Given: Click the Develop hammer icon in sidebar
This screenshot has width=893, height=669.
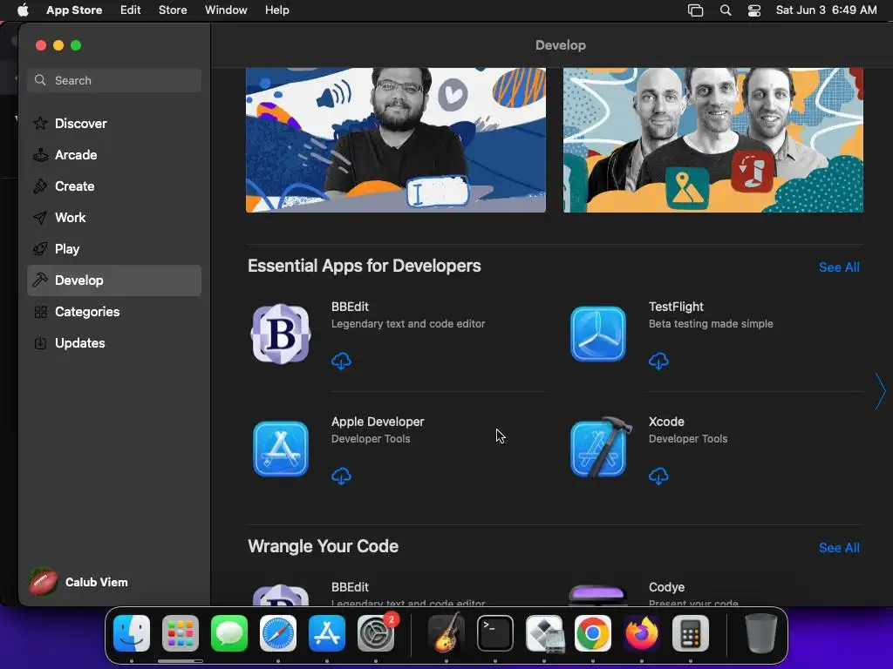Looking at the screenshot, I should click(x=40, y=280).
